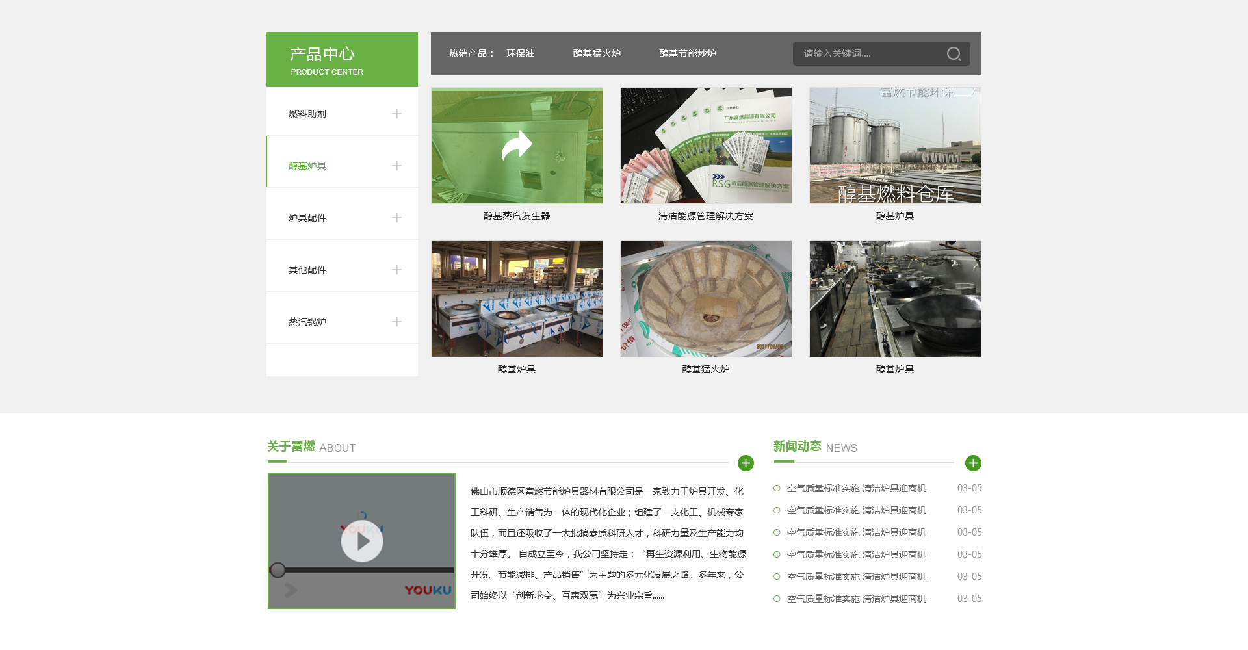Image resolution: width=1248 pixels, height=650 pixels.
Task: Click the Youku logo in video player
Action: tap(427, 590)
